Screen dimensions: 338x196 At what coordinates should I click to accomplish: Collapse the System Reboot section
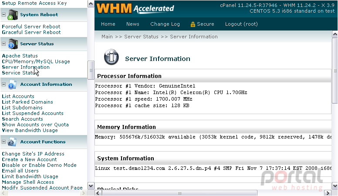3,15
